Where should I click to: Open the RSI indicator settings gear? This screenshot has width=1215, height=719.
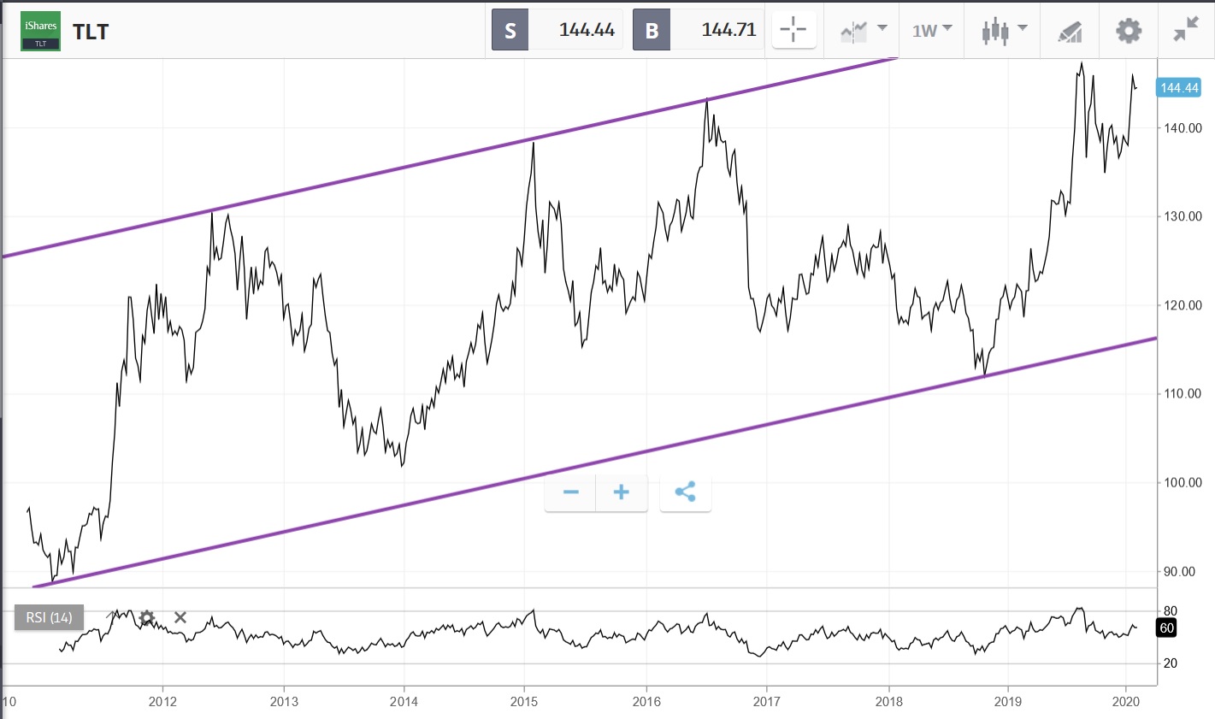point(146,617)
